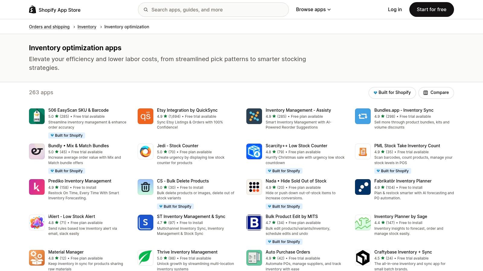Image resolution: width=483 pixels, height=271 pixels.
Task: Click the search magnifier icon
Action: point(146,9)
